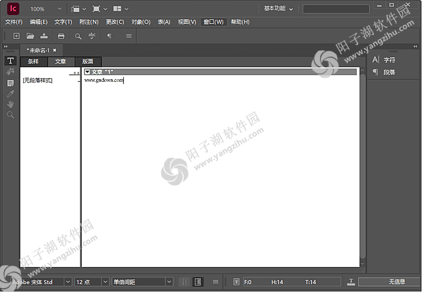Open the 窗口(W) menu
Image resolution: width=422 pixels, height=292 pixels.
point(214,22)
